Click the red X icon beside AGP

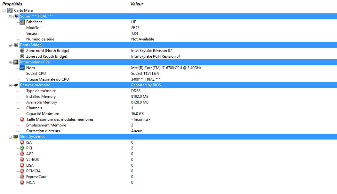point(22,154)
